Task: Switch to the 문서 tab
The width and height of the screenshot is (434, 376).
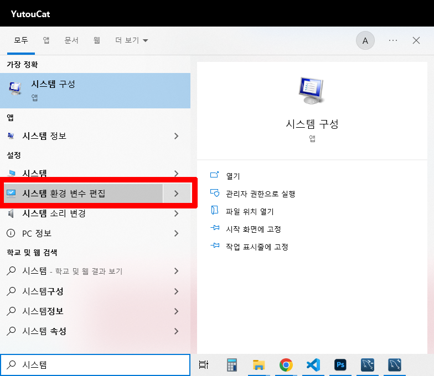Action: coord(71,40)
